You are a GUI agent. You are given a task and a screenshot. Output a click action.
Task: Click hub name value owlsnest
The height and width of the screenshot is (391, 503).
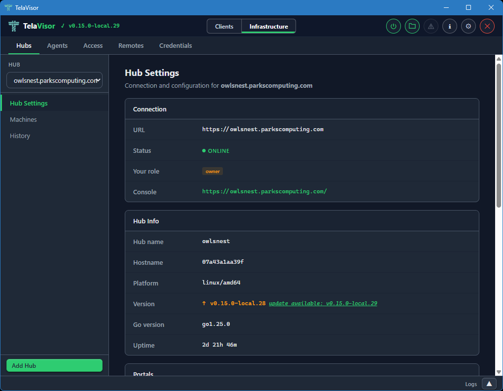[x=216, y=241]
